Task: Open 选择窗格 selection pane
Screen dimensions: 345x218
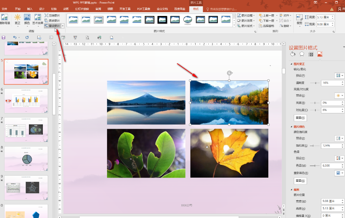Action: pyautogui.click(x=267, y=26)
